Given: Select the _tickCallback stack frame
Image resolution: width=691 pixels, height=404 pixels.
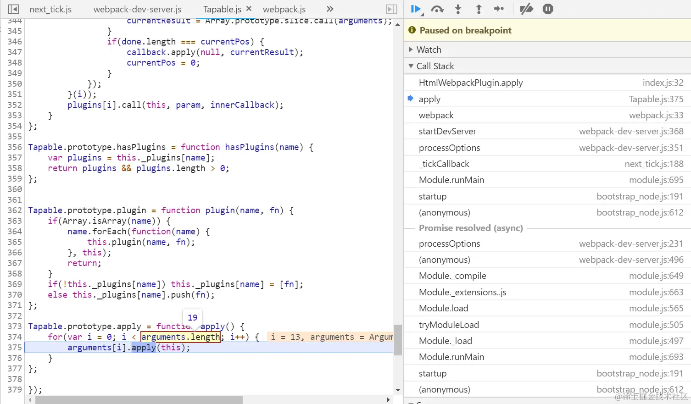Looking at the screenshot, I should (547, 164).
